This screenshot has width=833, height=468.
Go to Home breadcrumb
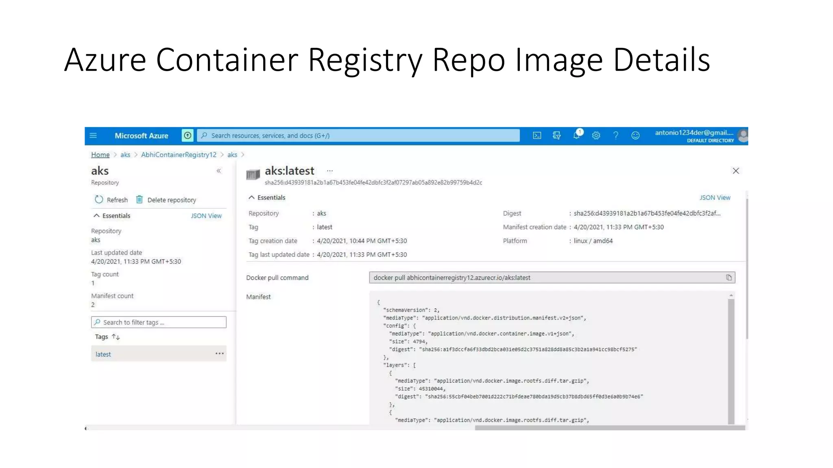(100, 155)
